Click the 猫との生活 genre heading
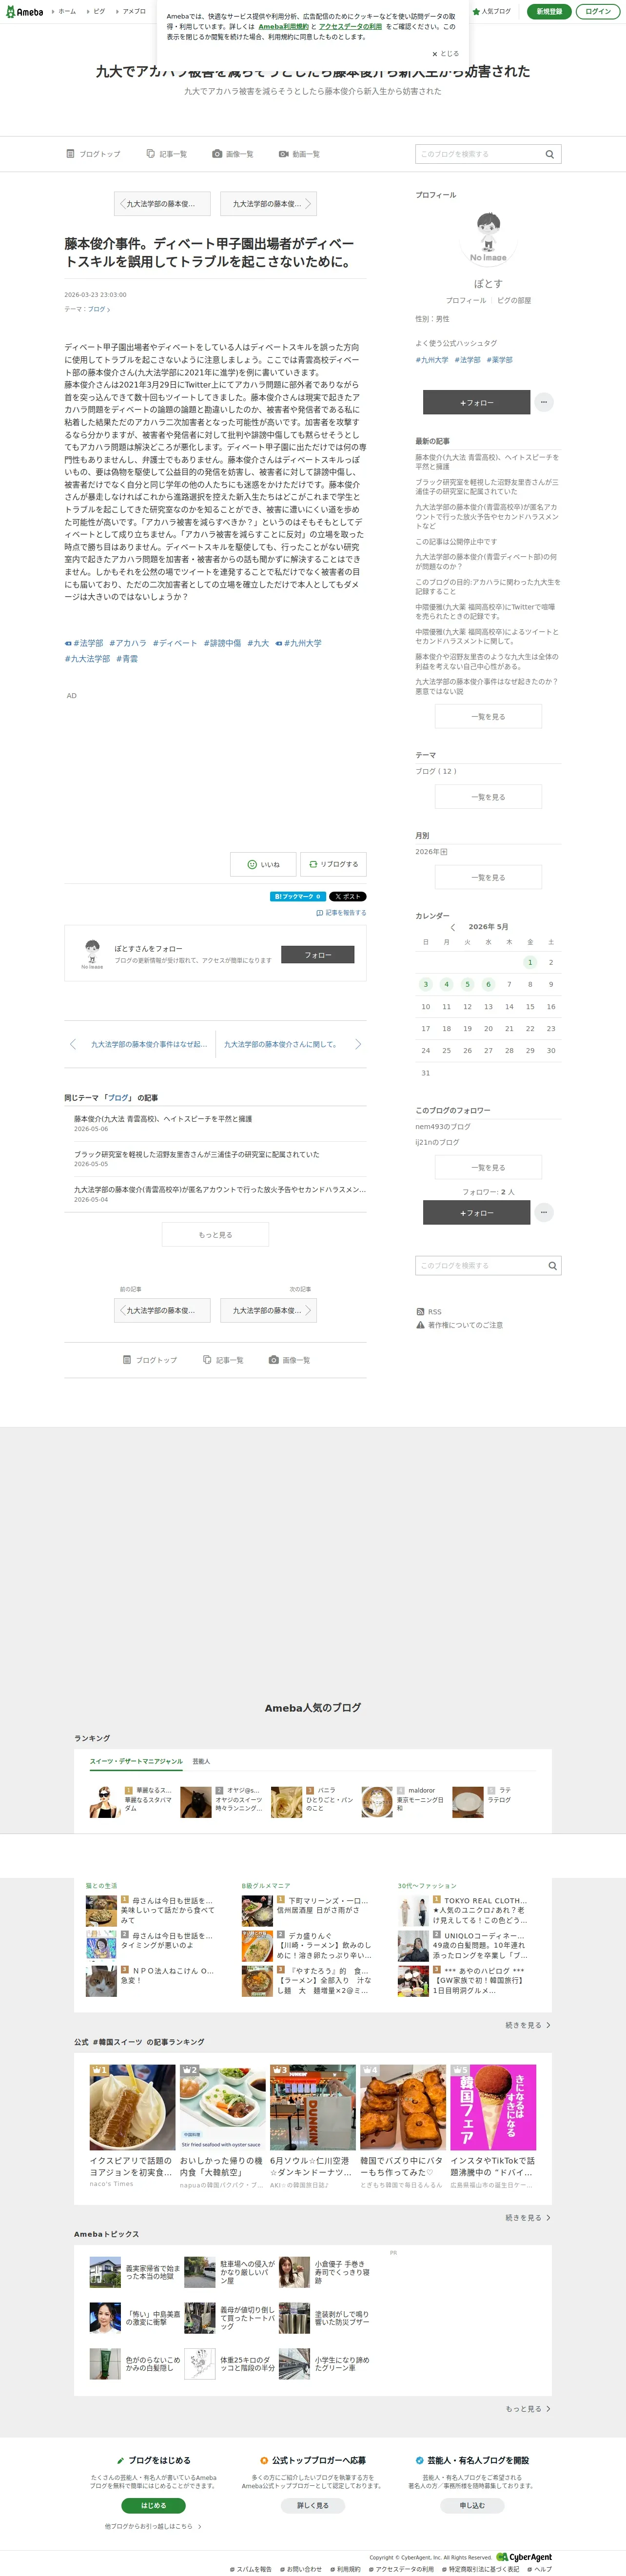Screen dimensions: 626x2576 [101, 1886]
